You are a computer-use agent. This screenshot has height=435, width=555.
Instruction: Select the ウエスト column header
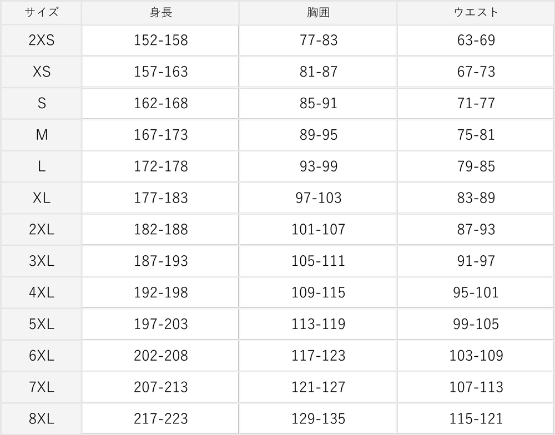476,12
